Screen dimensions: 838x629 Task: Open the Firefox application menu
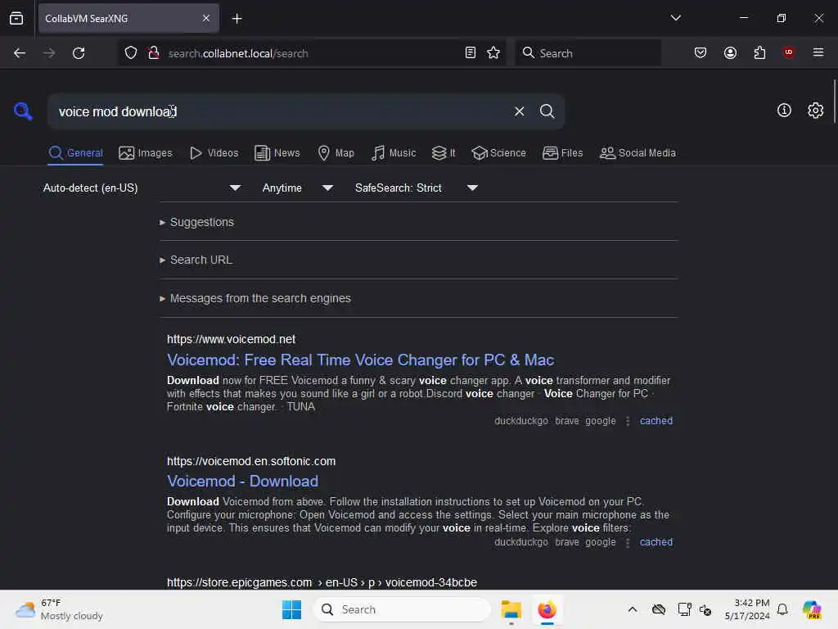(x=818, y=52)
